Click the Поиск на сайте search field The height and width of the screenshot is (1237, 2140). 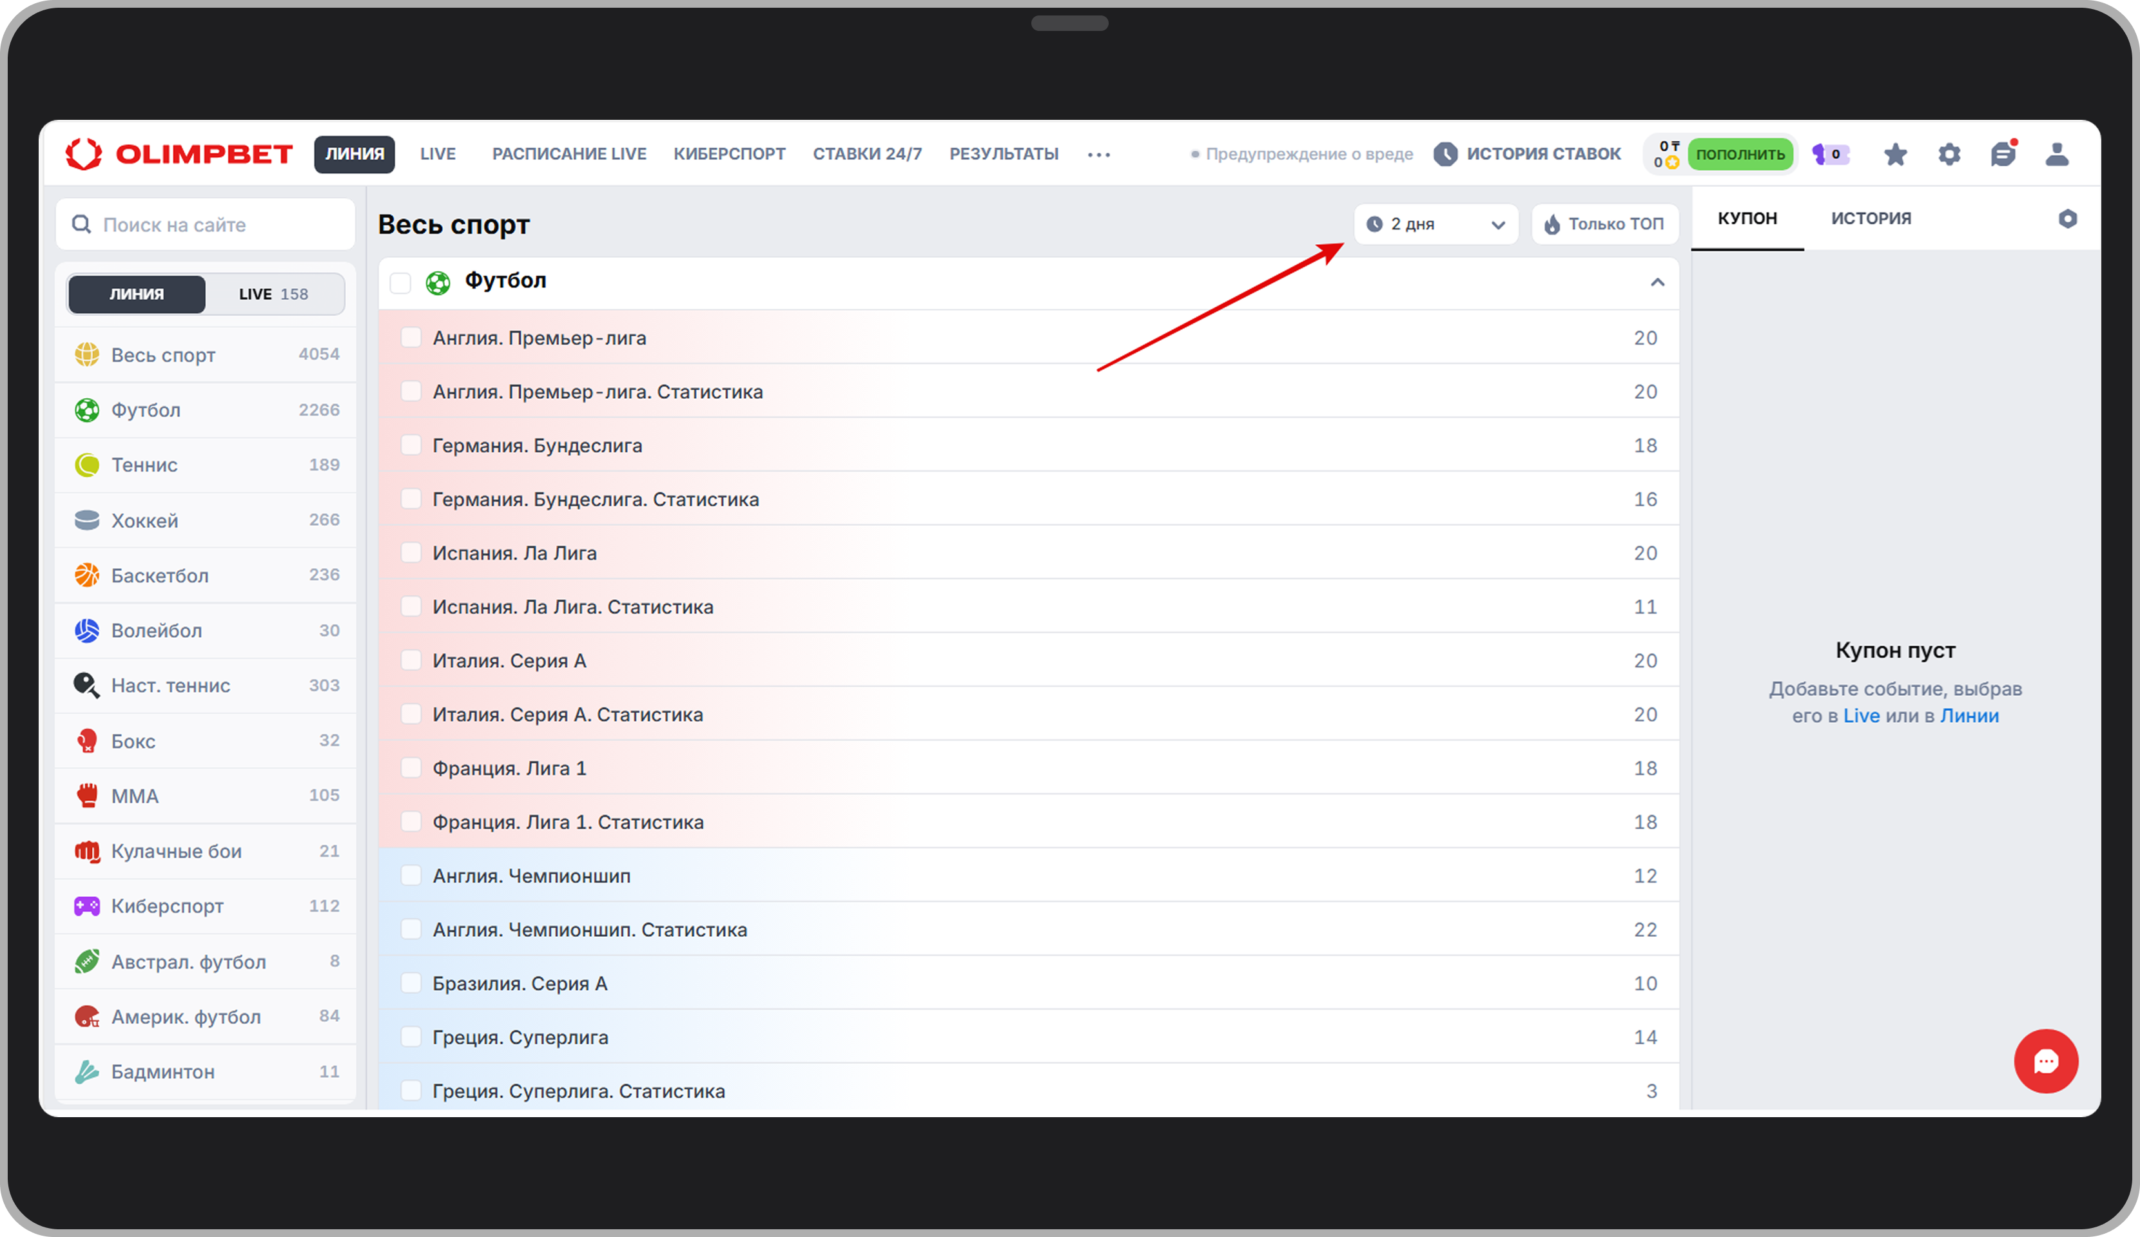tap(206, 225)
